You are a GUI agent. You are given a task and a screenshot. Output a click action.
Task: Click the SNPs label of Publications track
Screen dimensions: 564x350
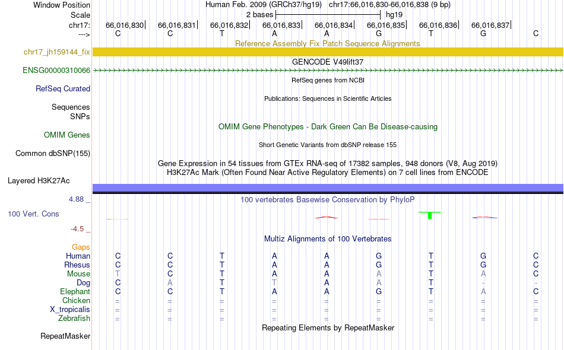[80, 116]
